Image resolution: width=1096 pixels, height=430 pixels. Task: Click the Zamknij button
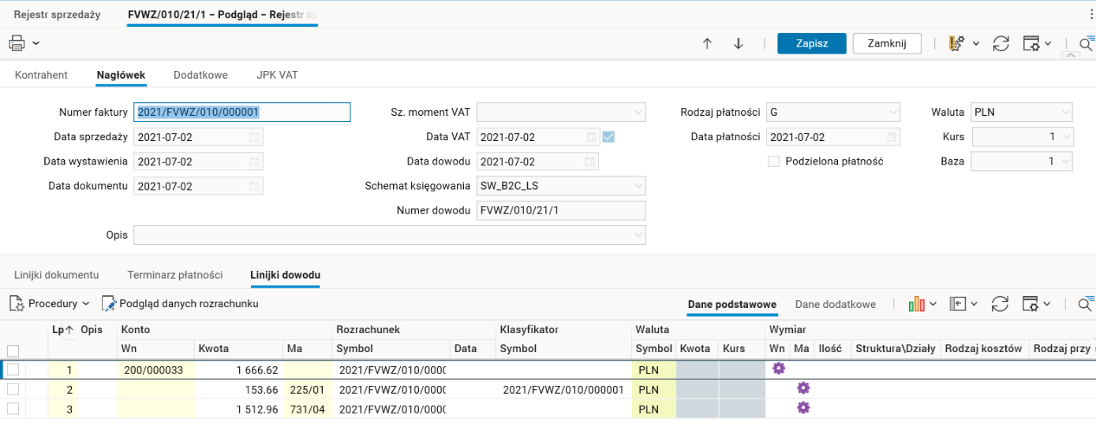[x=887, y=43]
